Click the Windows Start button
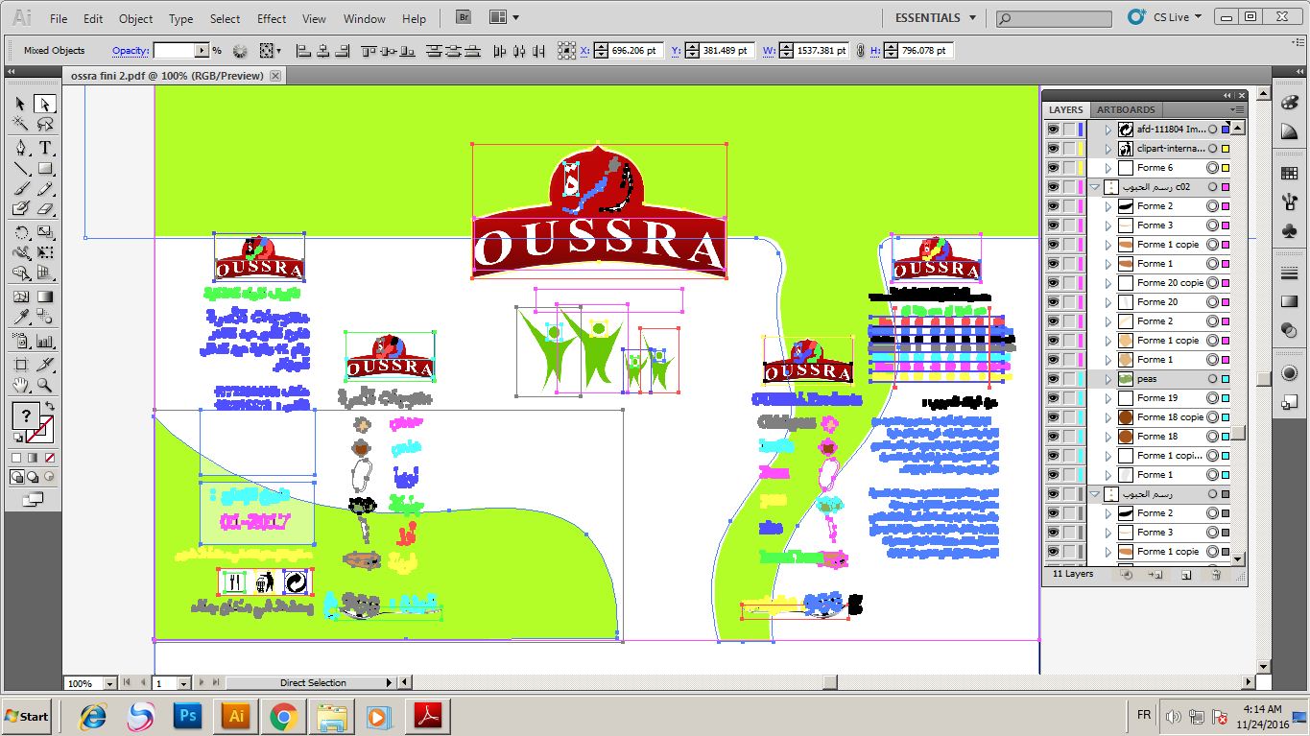 [x=27, y=716]
